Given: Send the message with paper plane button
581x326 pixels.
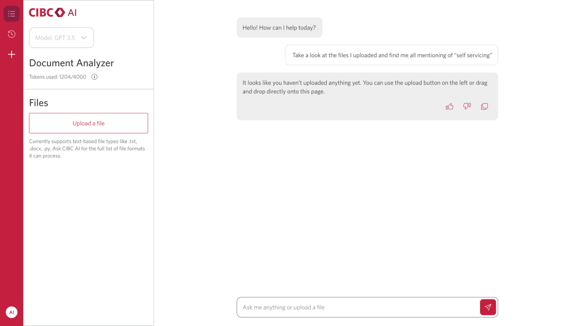Looking at the screenshot, I should [487, 307].
